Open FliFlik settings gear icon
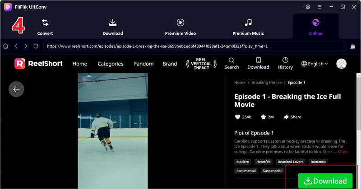361x189 pixels. [308, 7]
